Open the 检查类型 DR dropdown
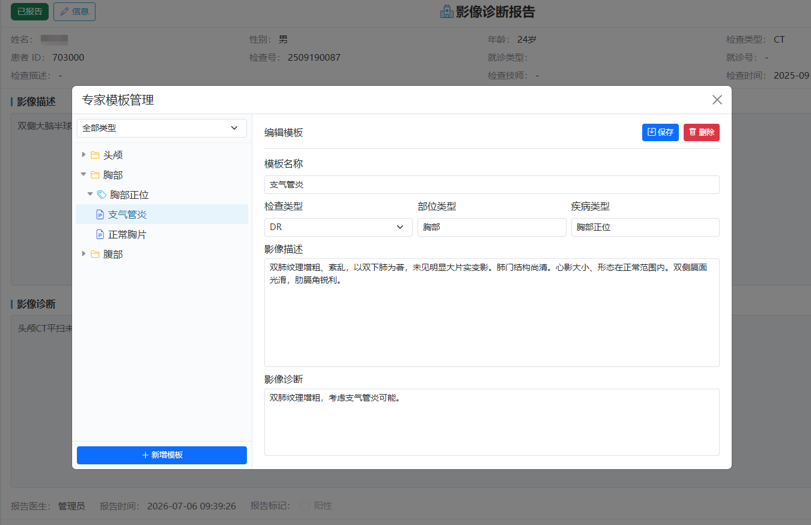This screenshot has height=525, width=811. click(338, 227)
